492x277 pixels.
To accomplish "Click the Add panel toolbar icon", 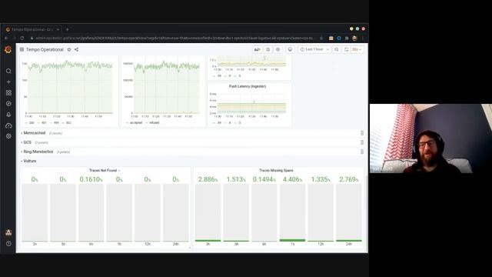I will pos(258,49).
